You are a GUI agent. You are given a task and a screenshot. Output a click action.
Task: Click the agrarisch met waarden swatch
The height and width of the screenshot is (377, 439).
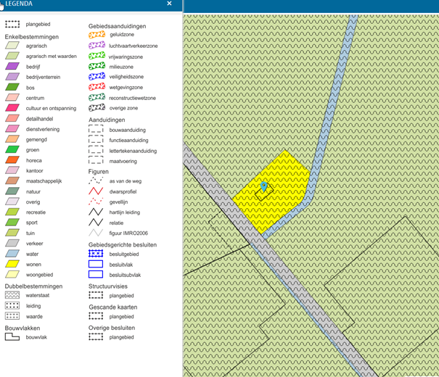tap(12, 56)
